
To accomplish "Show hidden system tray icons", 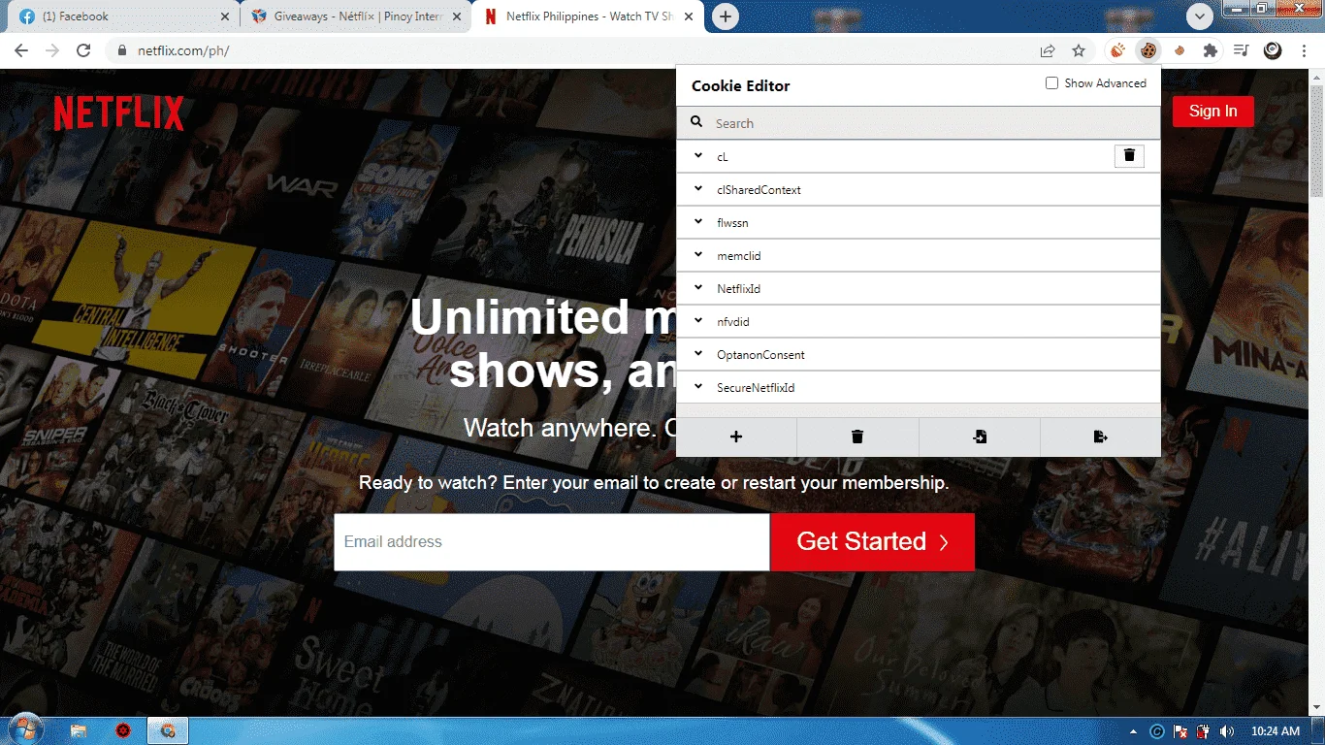I will (x=1134, y=731).
